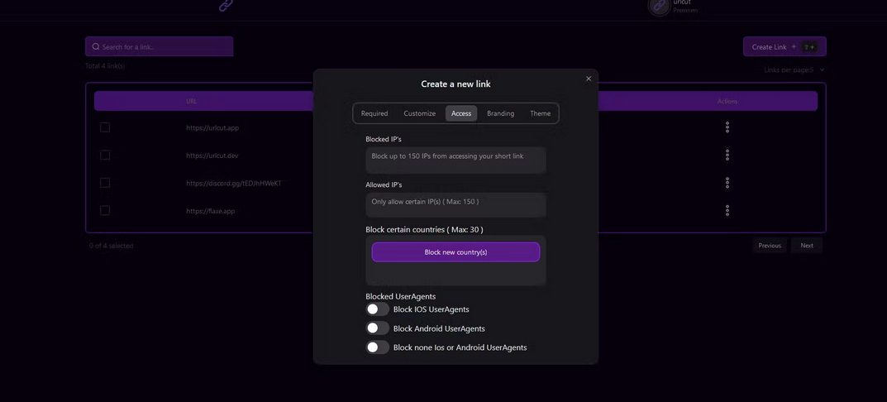Click the 0 of 4 selected text

[x=111, y=246]
